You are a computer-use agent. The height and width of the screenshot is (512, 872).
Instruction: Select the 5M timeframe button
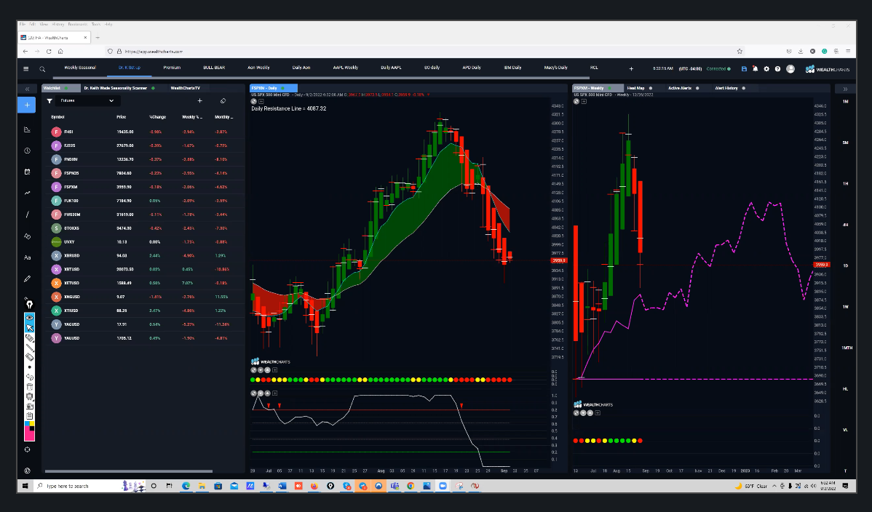coord(845,143)
